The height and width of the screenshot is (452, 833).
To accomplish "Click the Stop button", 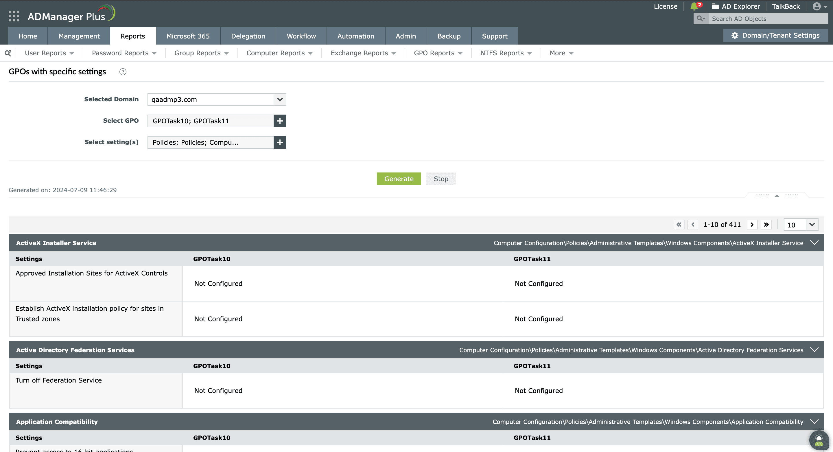I will point(441,179).
